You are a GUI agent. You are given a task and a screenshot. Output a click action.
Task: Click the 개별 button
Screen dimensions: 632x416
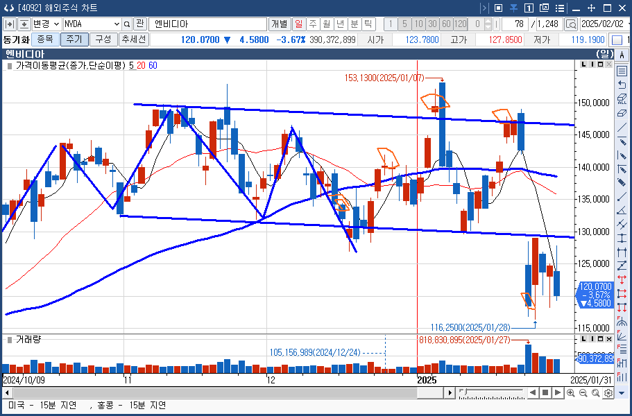pos(280,24)
